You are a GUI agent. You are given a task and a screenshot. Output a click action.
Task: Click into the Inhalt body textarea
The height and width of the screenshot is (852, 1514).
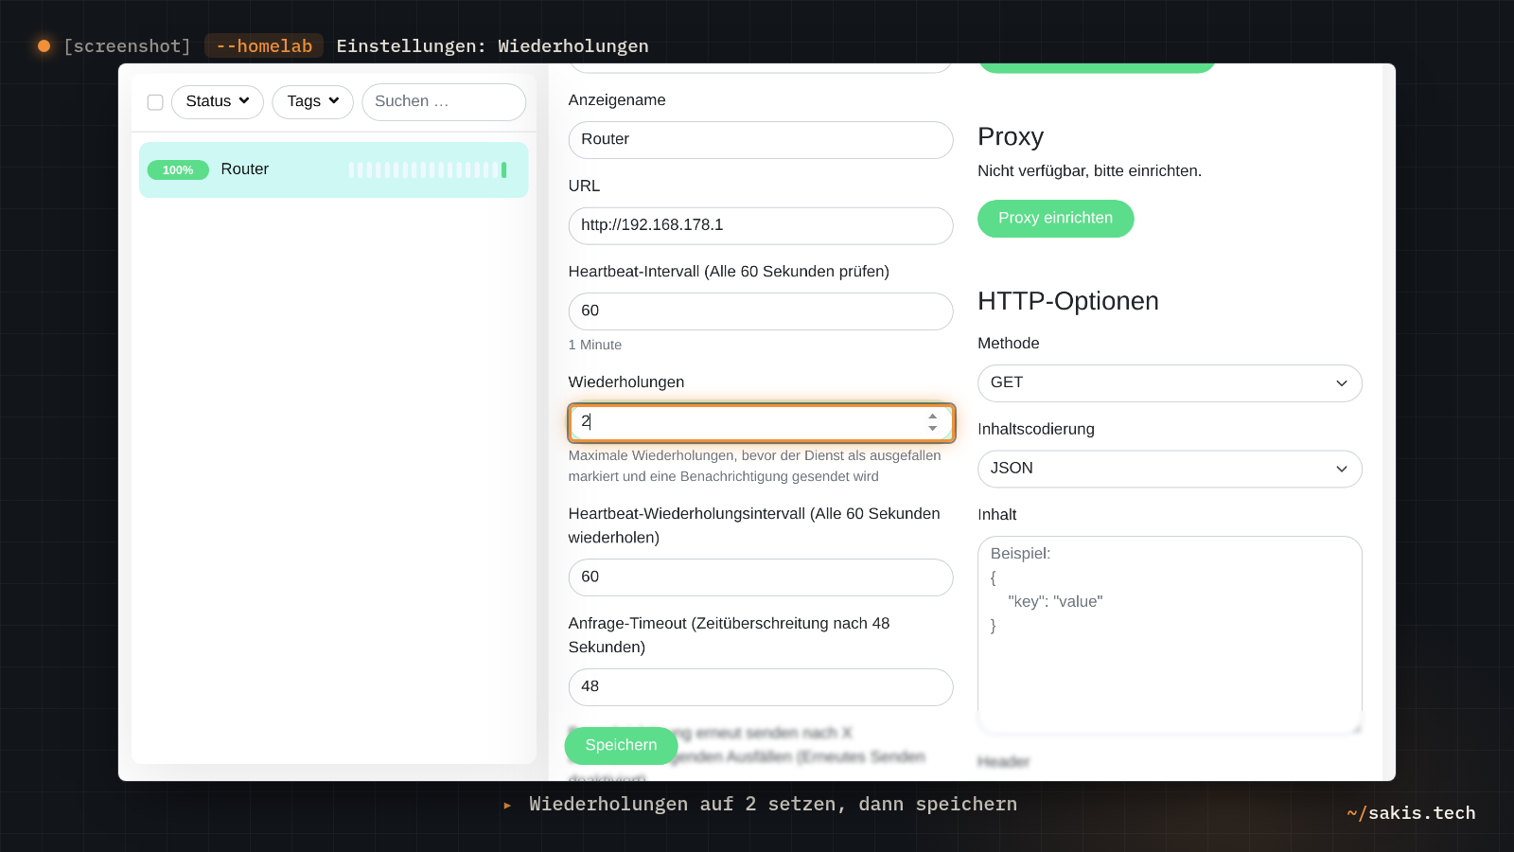tap(1170, 635)
